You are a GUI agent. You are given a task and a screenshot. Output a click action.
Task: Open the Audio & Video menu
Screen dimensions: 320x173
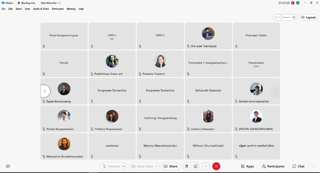point(41,9)
